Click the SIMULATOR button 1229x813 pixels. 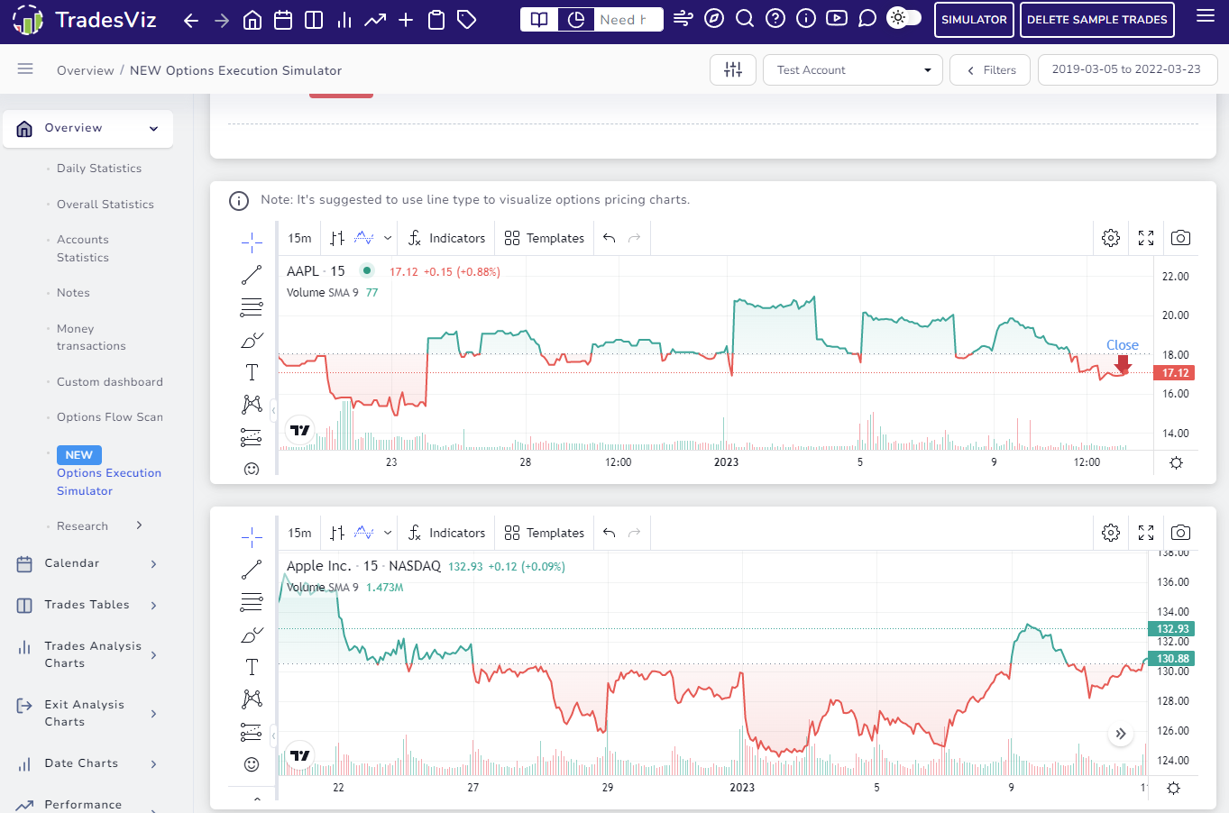pos(974,20)
